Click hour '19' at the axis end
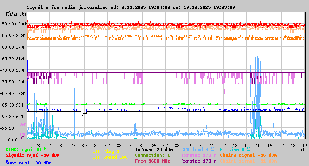309x166 pixels. (x=304, y=146)
